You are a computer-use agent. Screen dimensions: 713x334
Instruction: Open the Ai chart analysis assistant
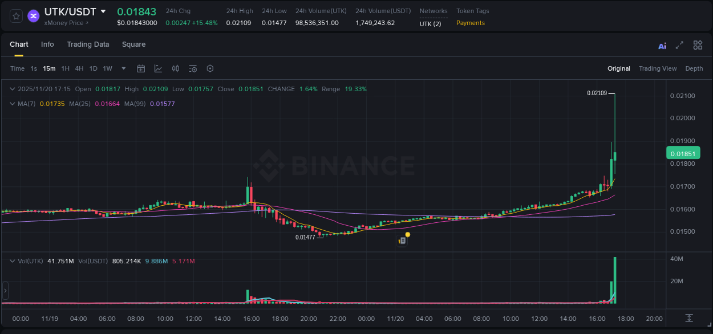(x=662, y=45)
